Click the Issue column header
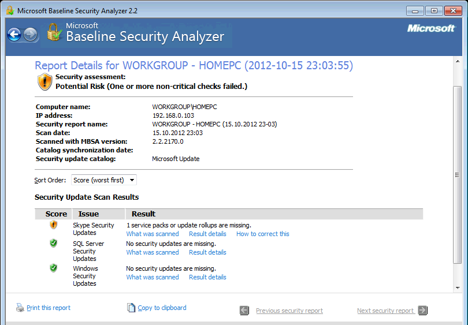The width and height of the screenshot is (468, 325). 98,214
